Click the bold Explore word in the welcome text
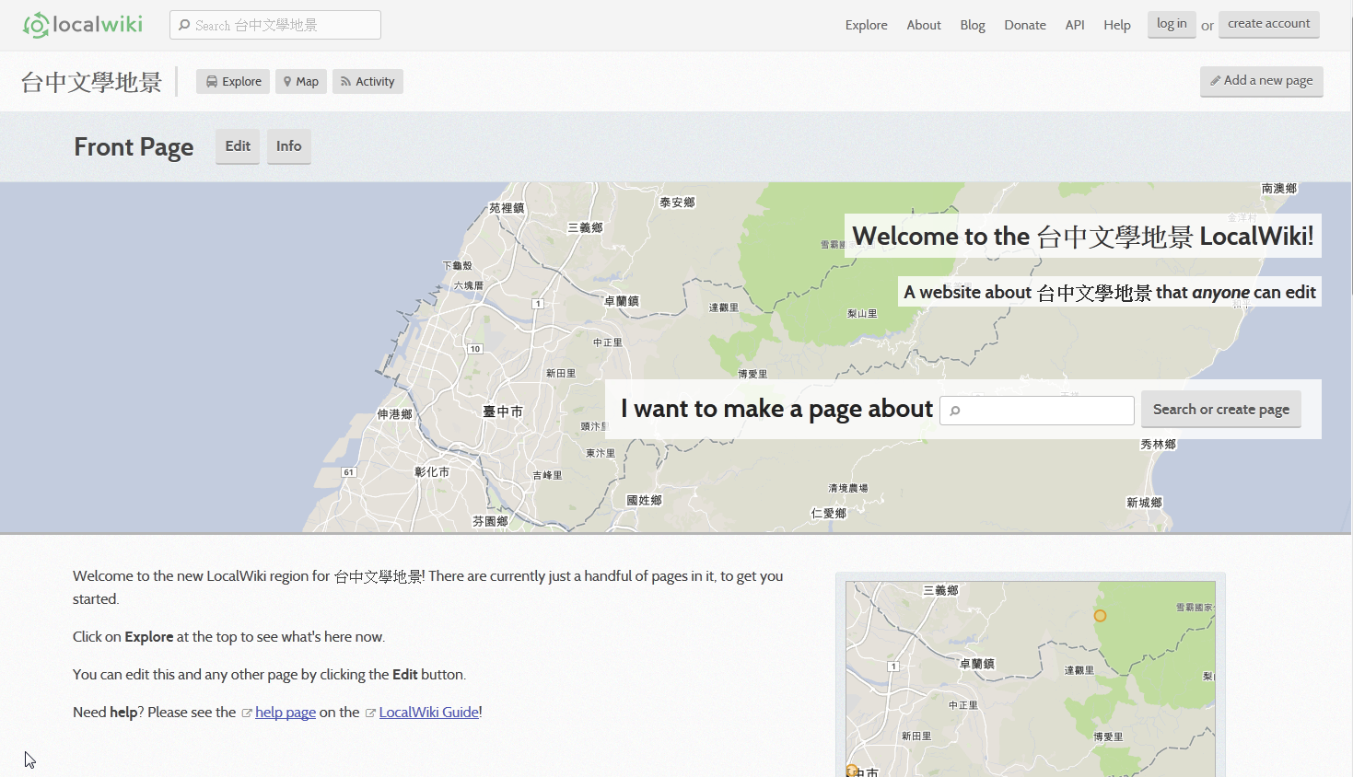1353x777 pixels. tap(149, 637)
